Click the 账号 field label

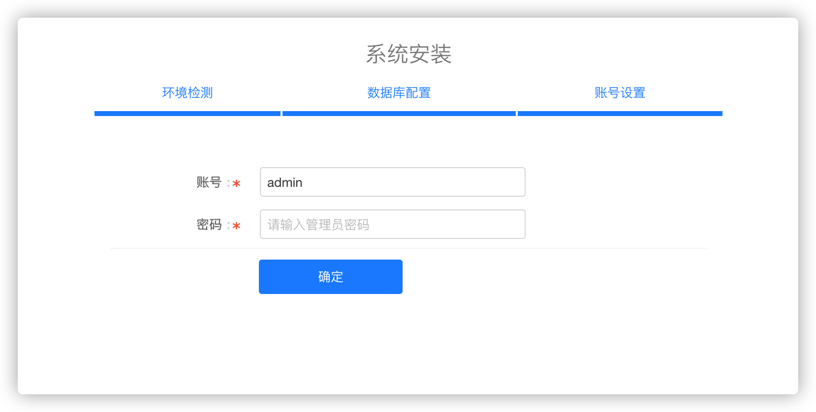pyautogui.click(x=209, y=182)
